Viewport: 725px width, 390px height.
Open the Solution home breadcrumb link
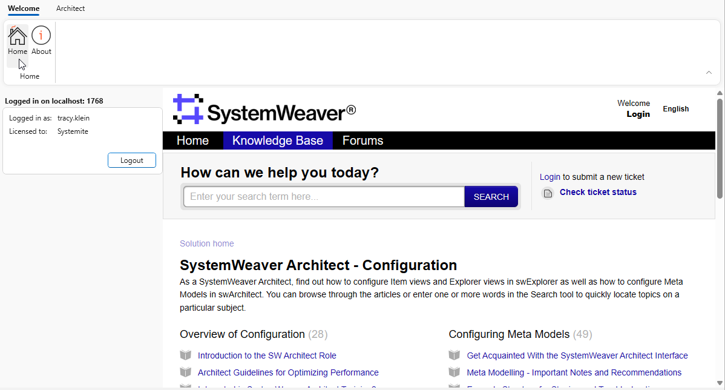click(207, 243)
